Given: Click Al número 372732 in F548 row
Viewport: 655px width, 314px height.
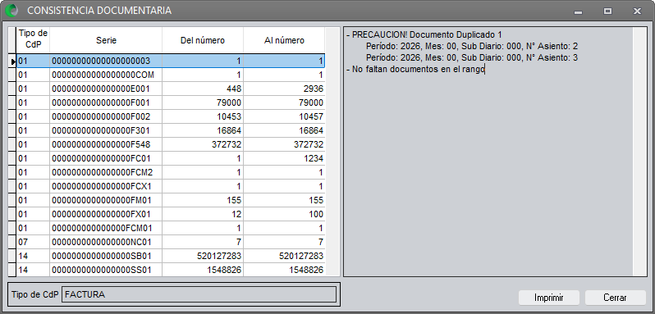Looking at the screenshot, I should tap(284, 144).
